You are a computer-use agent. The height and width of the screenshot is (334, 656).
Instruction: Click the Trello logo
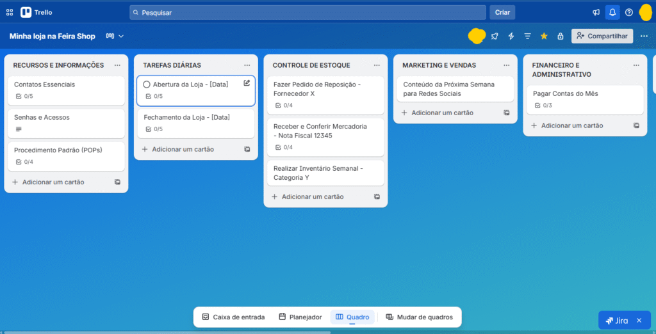[x=37, y=13]
